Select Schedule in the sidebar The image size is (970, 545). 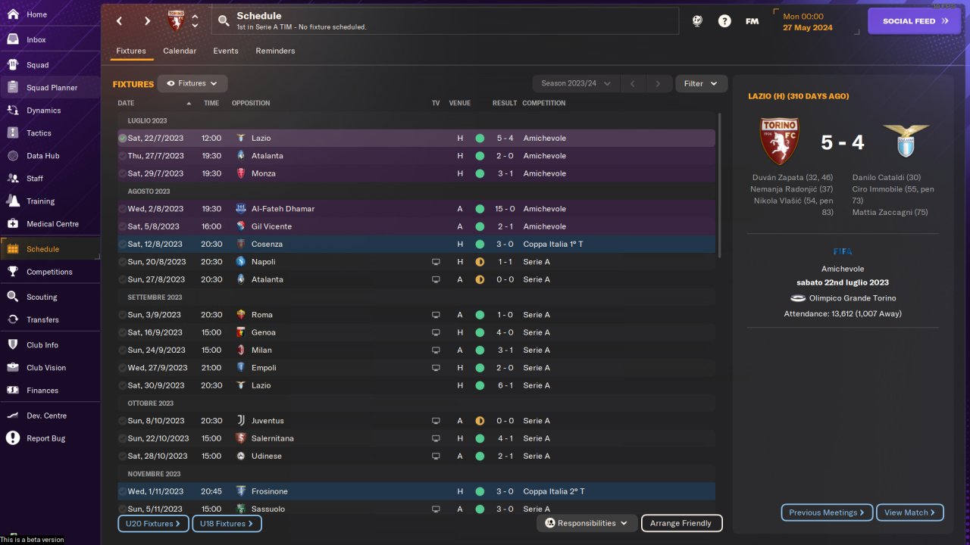coord(50,249)
